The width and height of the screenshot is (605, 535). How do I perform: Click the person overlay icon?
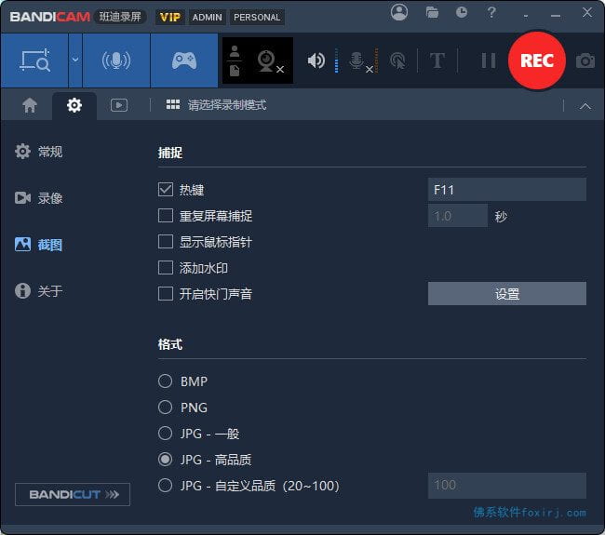(x=235, y=51)
